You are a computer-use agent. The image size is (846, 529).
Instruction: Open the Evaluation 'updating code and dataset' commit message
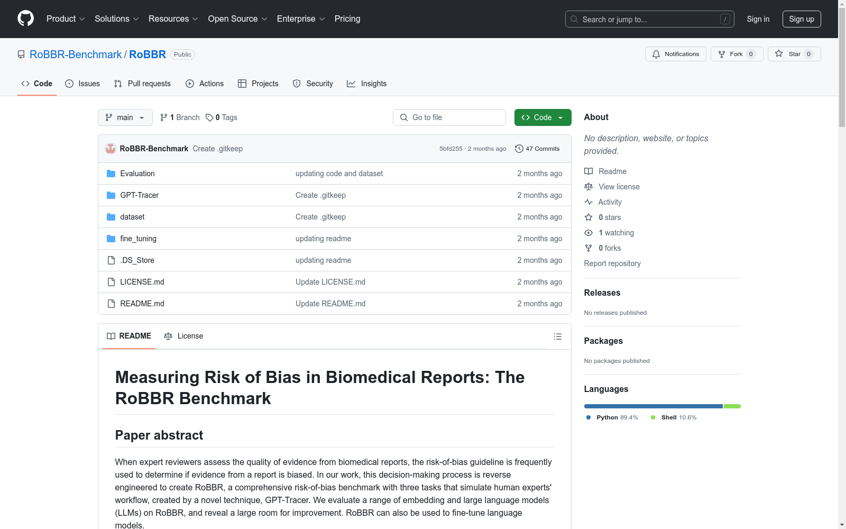point(339,174)
